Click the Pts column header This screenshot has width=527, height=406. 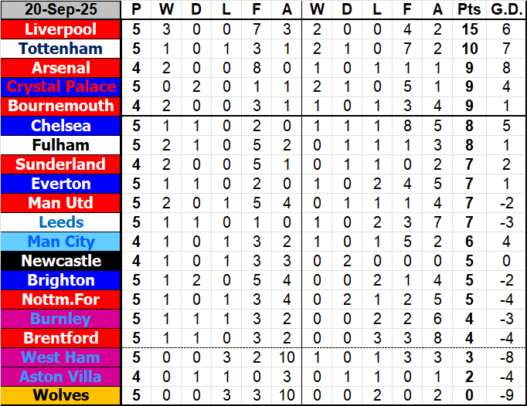point(467,10)
